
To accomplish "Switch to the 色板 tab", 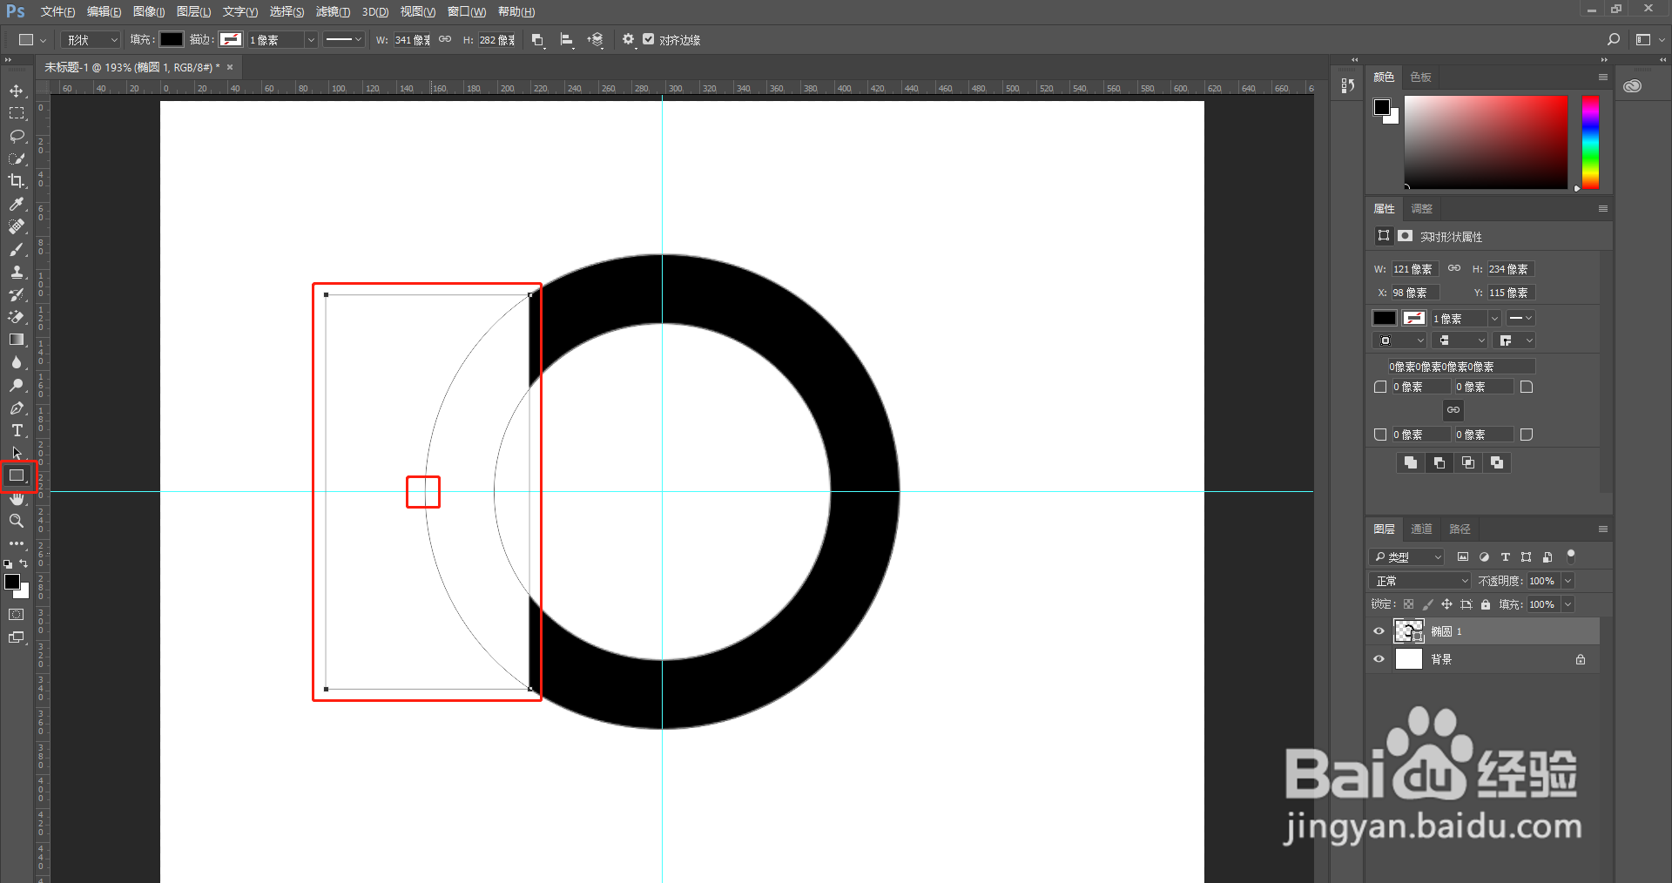I will (x=1420, y=78).
